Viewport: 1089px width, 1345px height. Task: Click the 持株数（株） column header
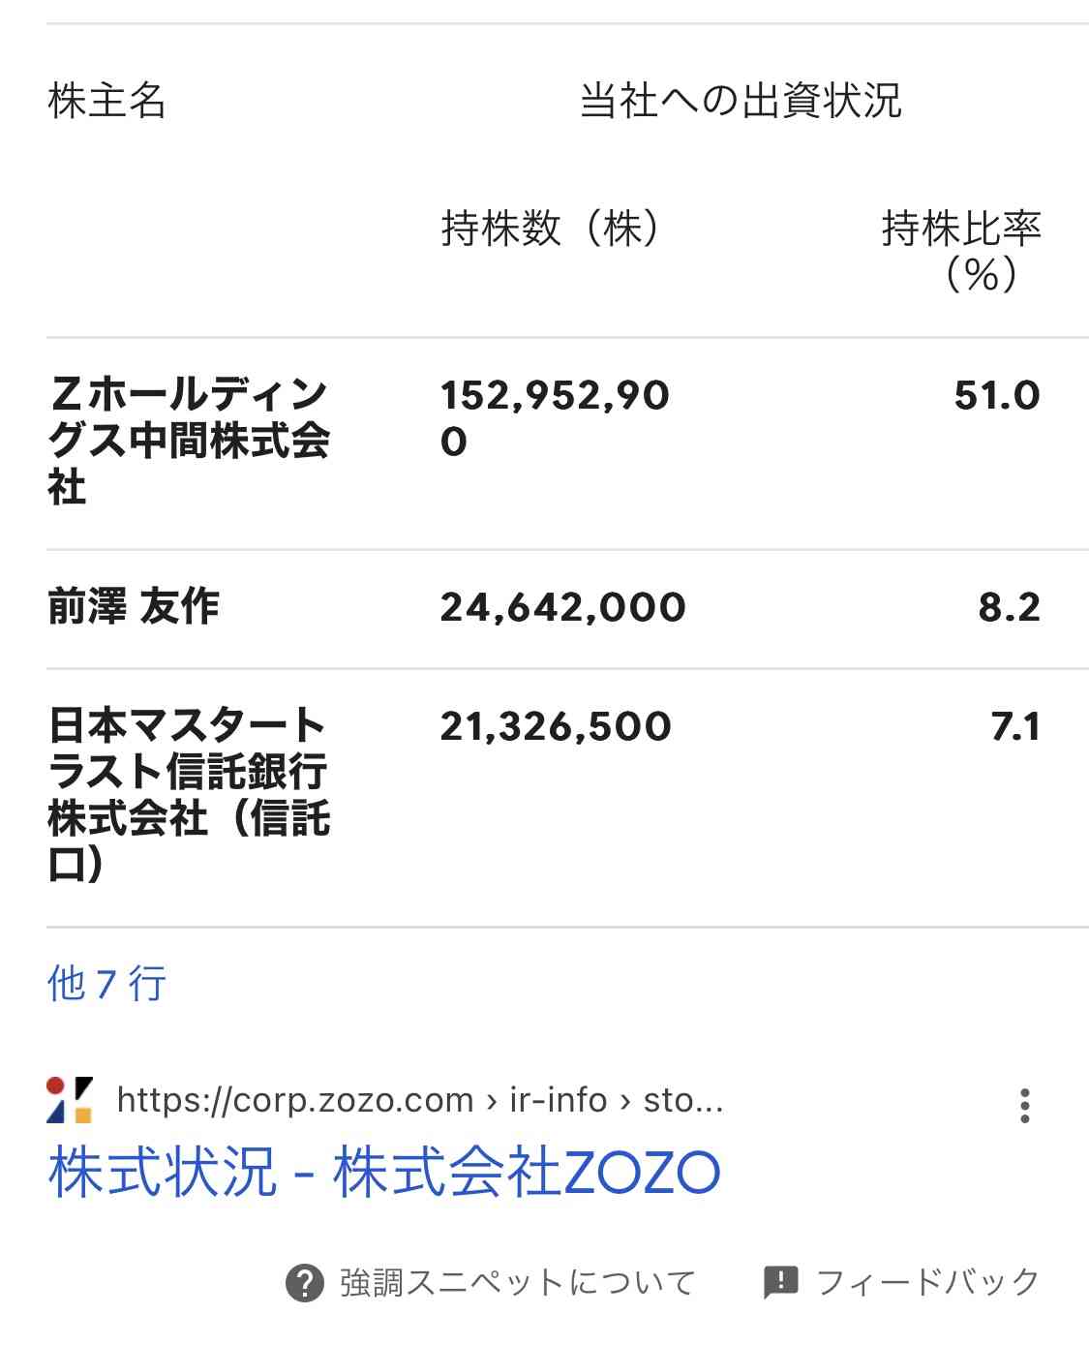(x=551, y=229)
